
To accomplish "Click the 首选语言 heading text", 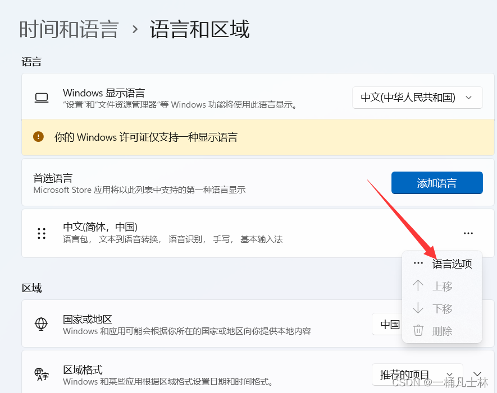I will [x=53, y=178].
